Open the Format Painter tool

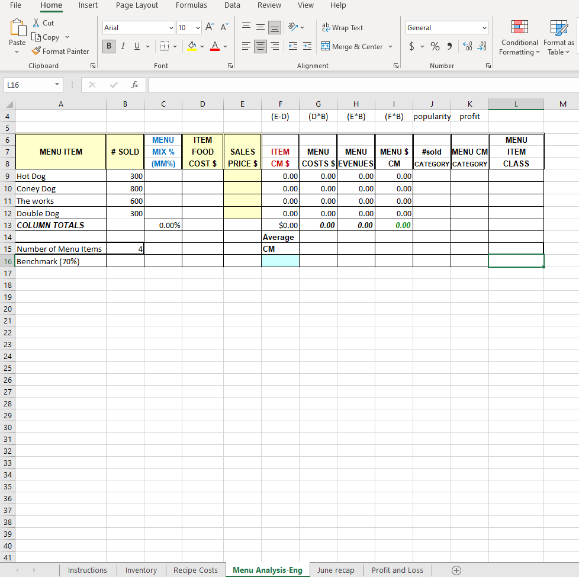(61, 51)
